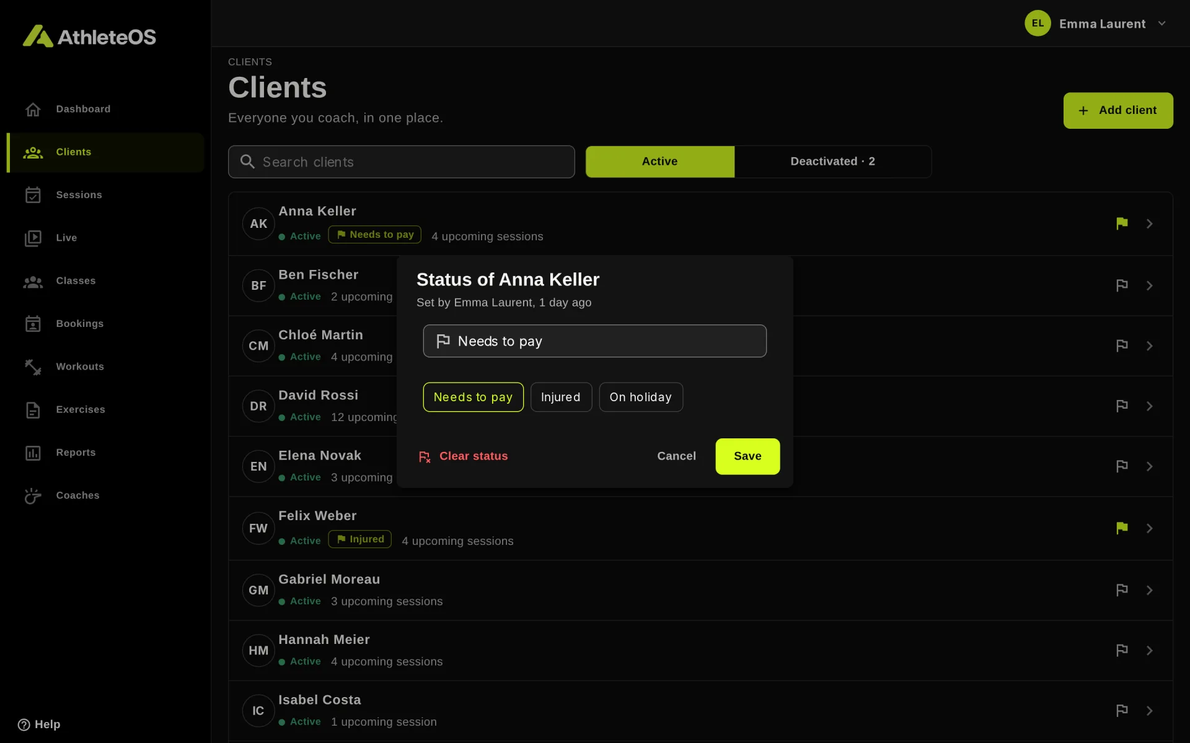Open Sessions calendar icon in sidebar
The width and height of the screenshot is (1190, 743).
click(33, 195)
